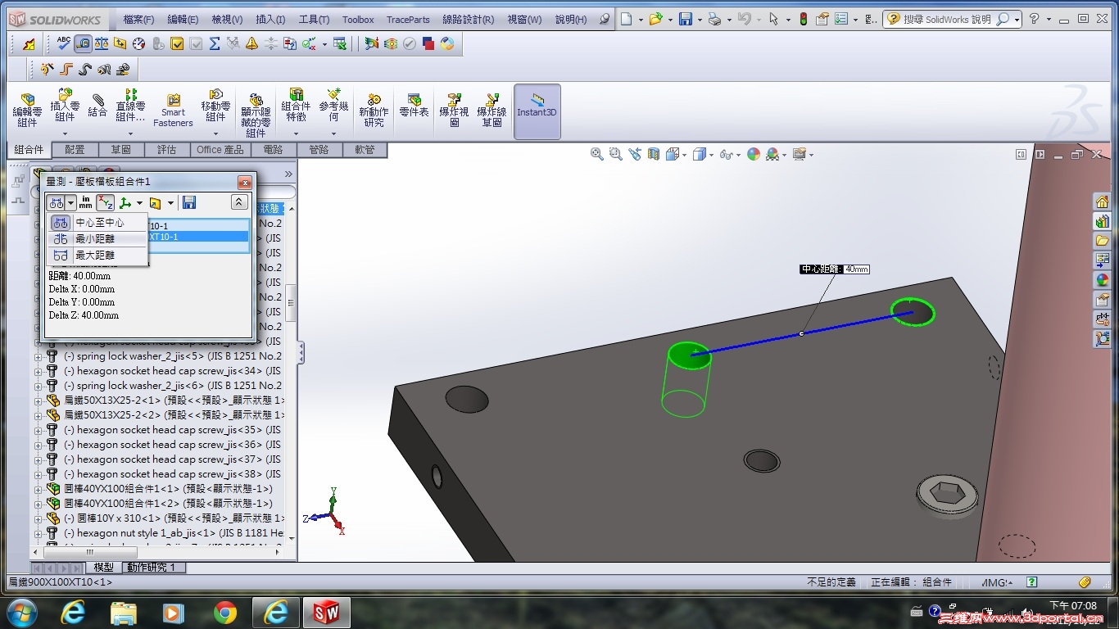Toggle XYZ measurements in Measure dialog
1119x629 pixels.
pyautogui.click(x=106, y=202)
